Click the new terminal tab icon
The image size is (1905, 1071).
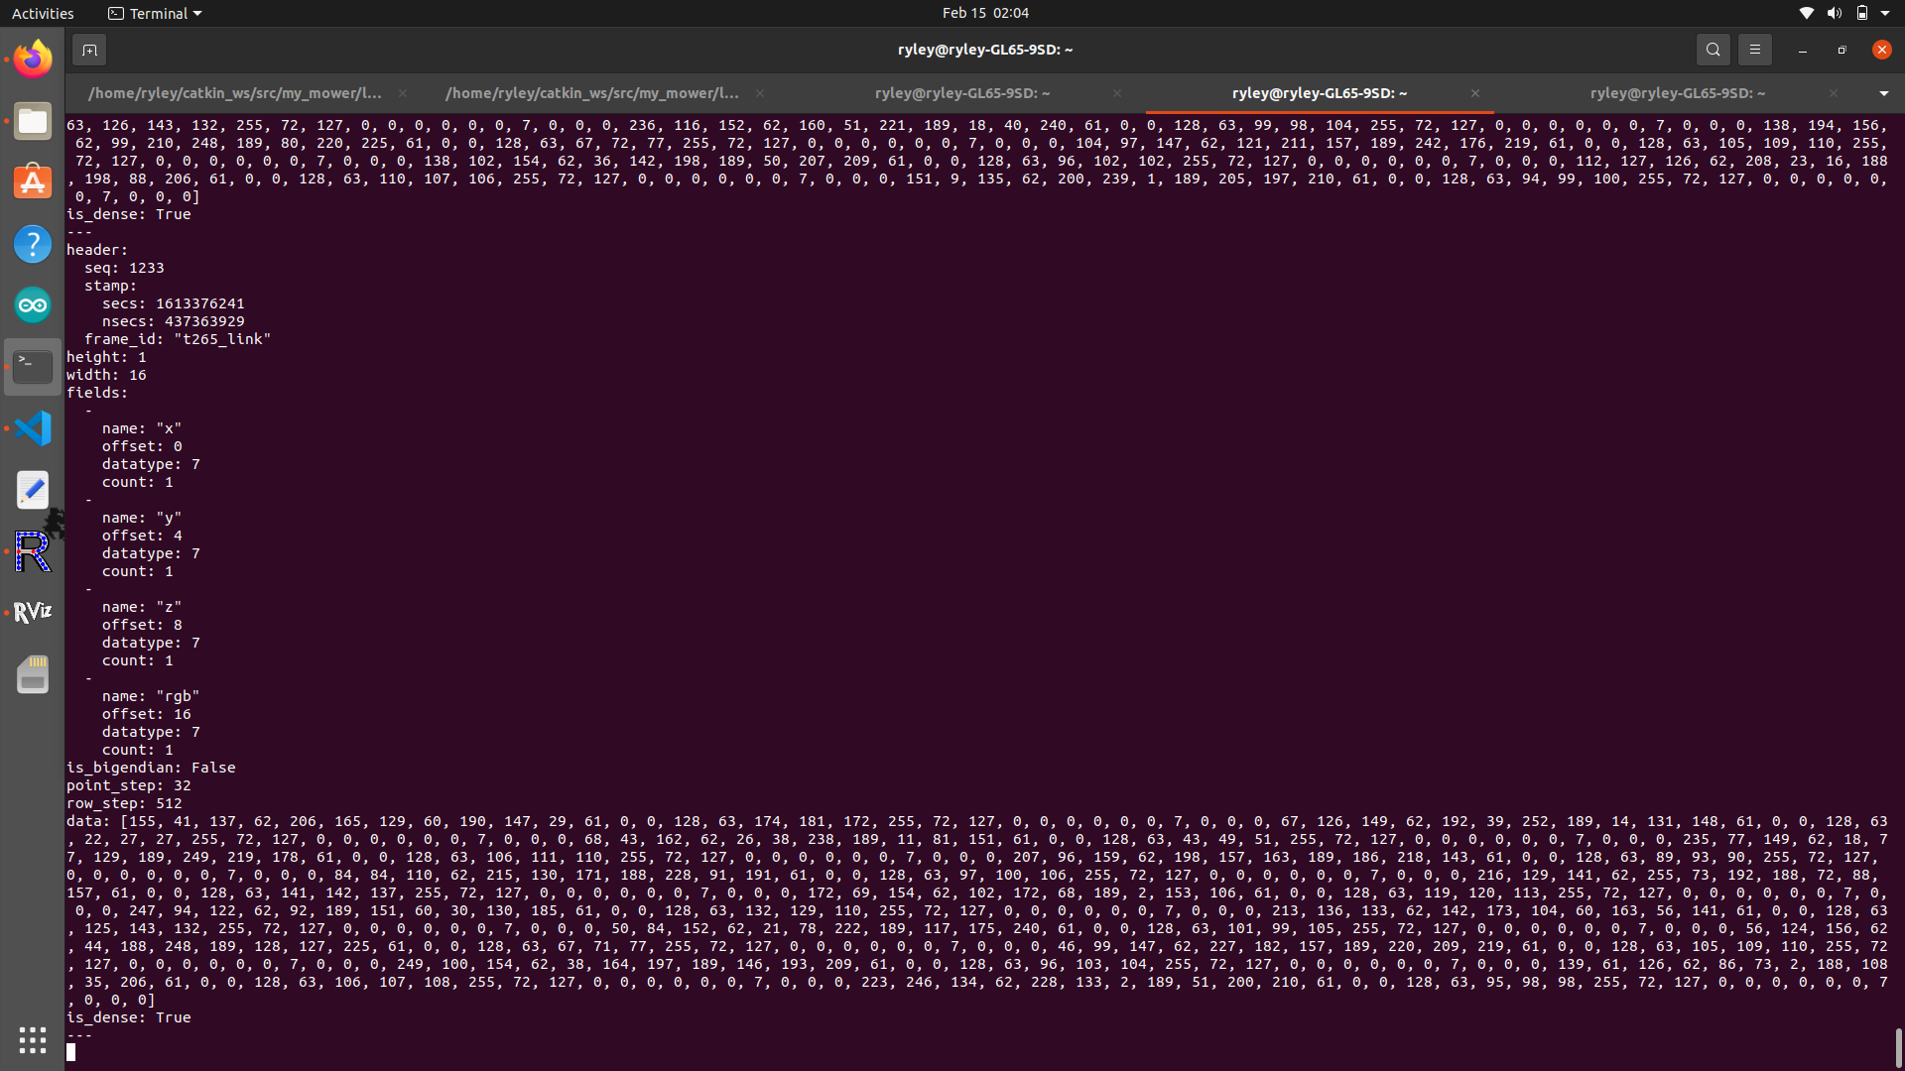89,50
